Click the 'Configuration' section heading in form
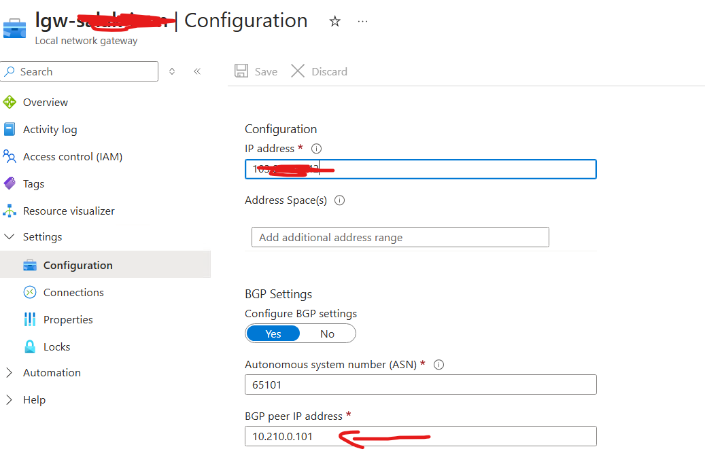This screenshot has height=466, width=705. click(281, 130)
